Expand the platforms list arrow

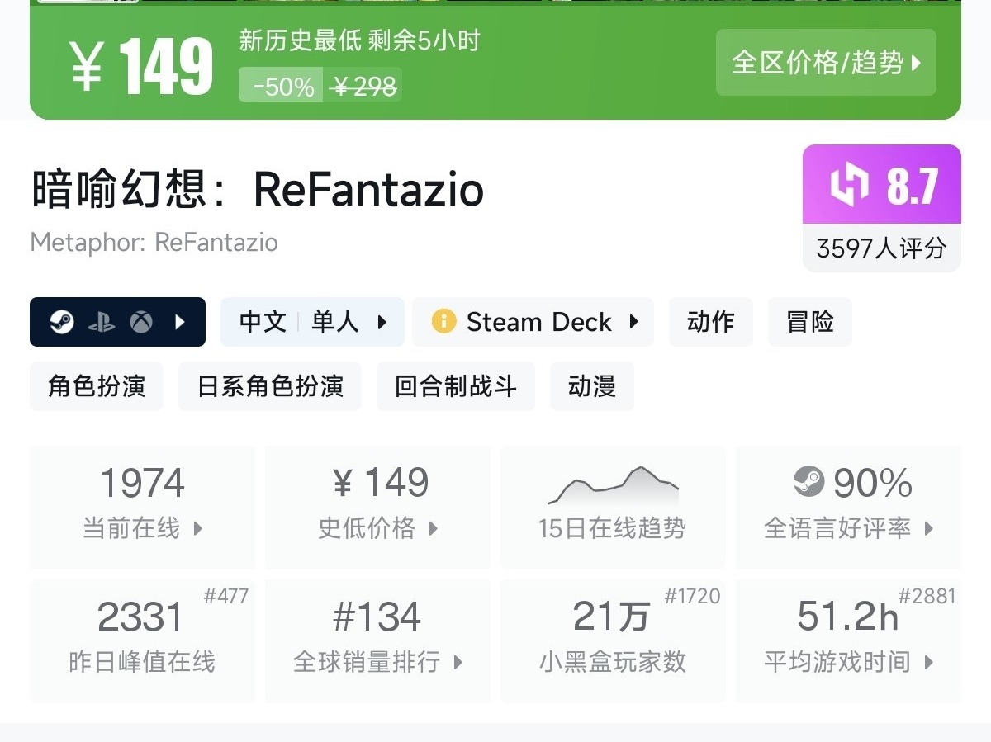[x=180, y=322]
